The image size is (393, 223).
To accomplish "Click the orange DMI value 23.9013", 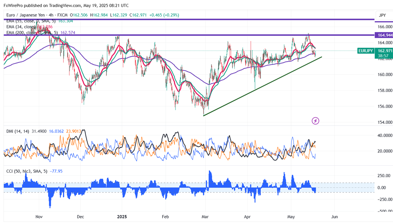I will point(74,131).
